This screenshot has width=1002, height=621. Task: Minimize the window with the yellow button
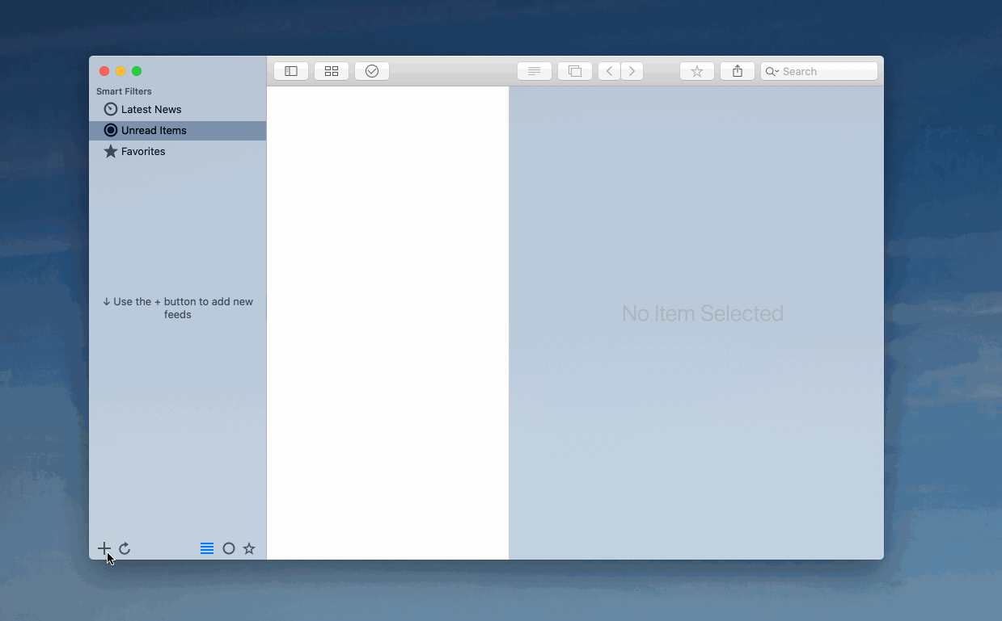click(x=120, y=71)
